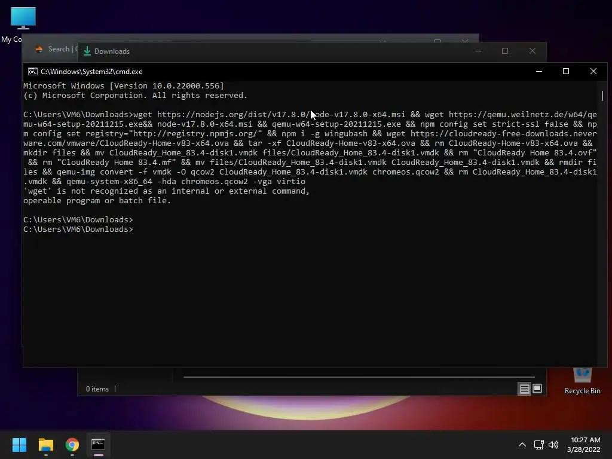
Task: Select the Command Prompt taskbar icon
Action: click(x=99, y=445)
